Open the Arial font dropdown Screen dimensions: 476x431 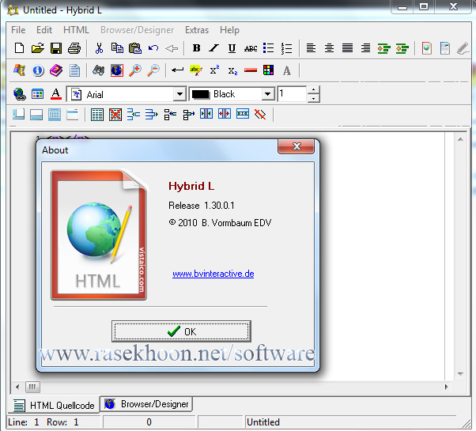179,94
